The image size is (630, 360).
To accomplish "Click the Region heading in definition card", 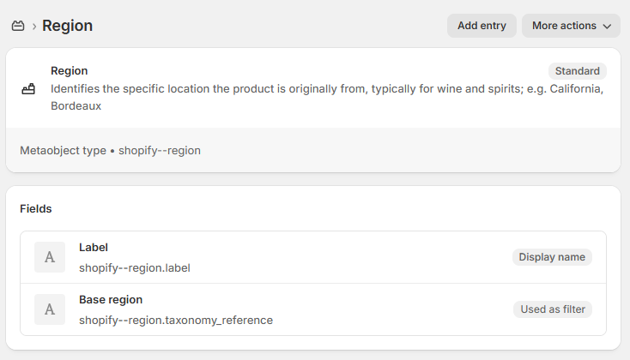I will tap(70, 70).
